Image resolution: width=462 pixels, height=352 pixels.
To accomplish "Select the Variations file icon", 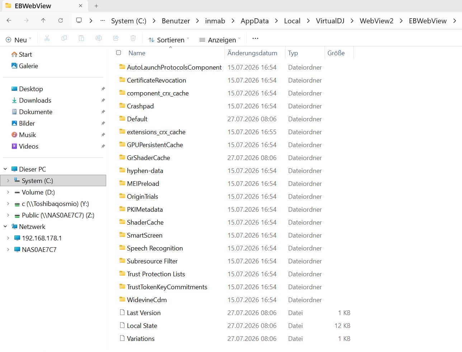I will [x=122, y=338].
